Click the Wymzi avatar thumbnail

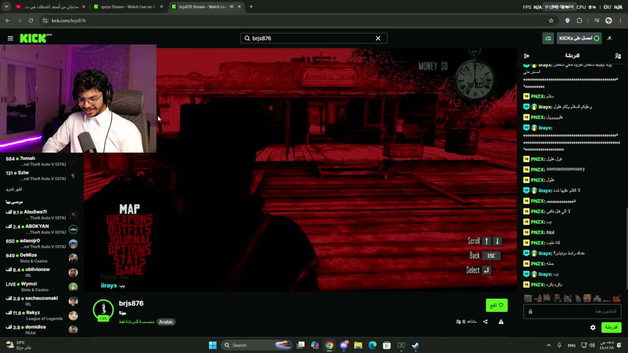(x=73, y=287)
